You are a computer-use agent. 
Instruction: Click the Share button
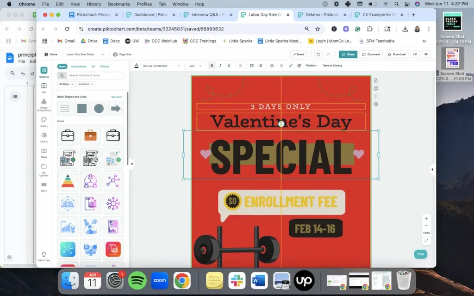348,54
